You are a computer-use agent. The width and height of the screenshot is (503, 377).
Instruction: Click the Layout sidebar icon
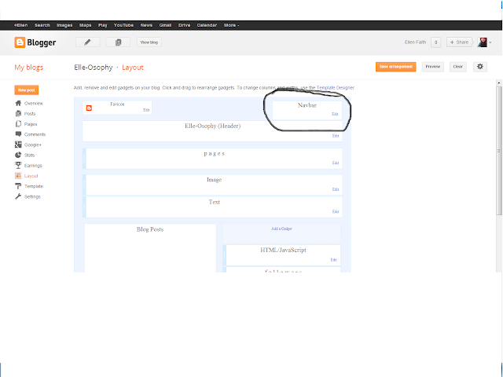click(x=18, y=176)
